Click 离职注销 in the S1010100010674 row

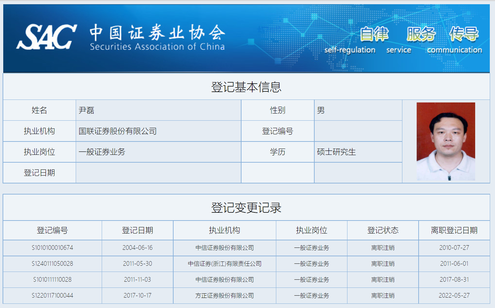pyautogui.click(x=383, y=248)
